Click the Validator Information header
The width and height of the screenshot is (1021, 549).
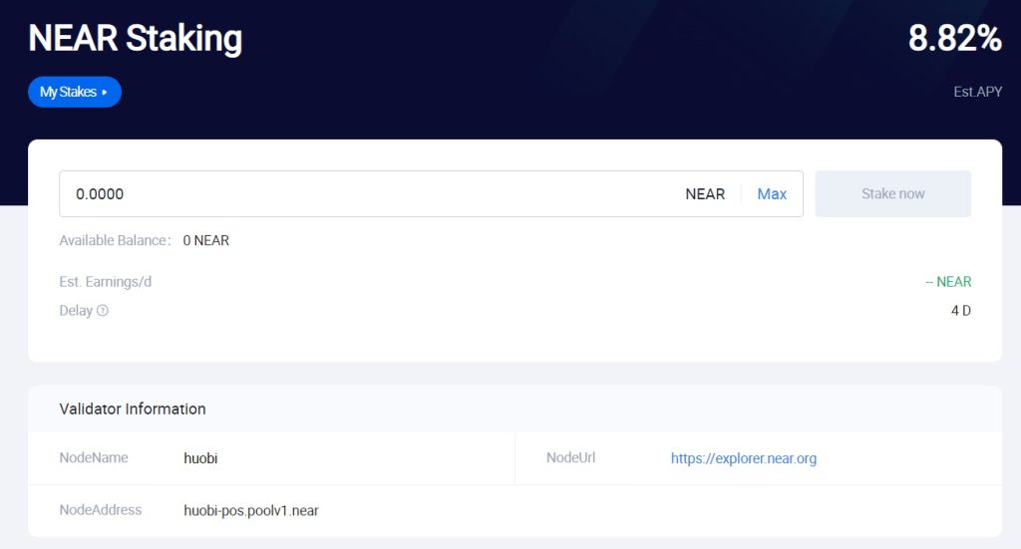coord(133,409)
